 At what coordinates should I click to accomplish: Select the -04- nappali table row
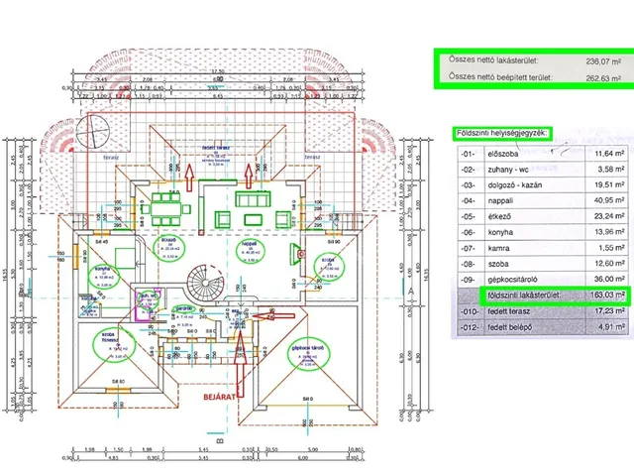pyautogui.click(x=539, y=197)
